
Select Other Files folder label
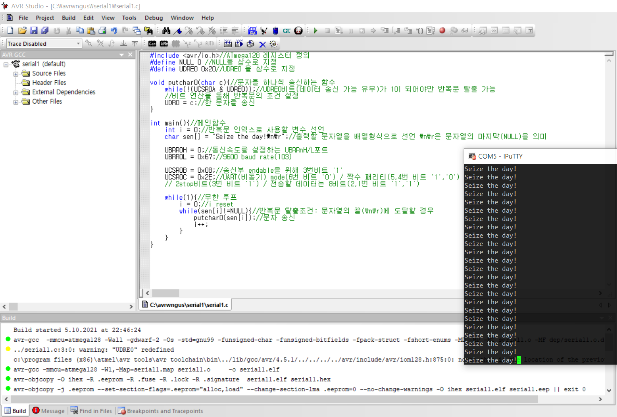click(x=47, y=102)
